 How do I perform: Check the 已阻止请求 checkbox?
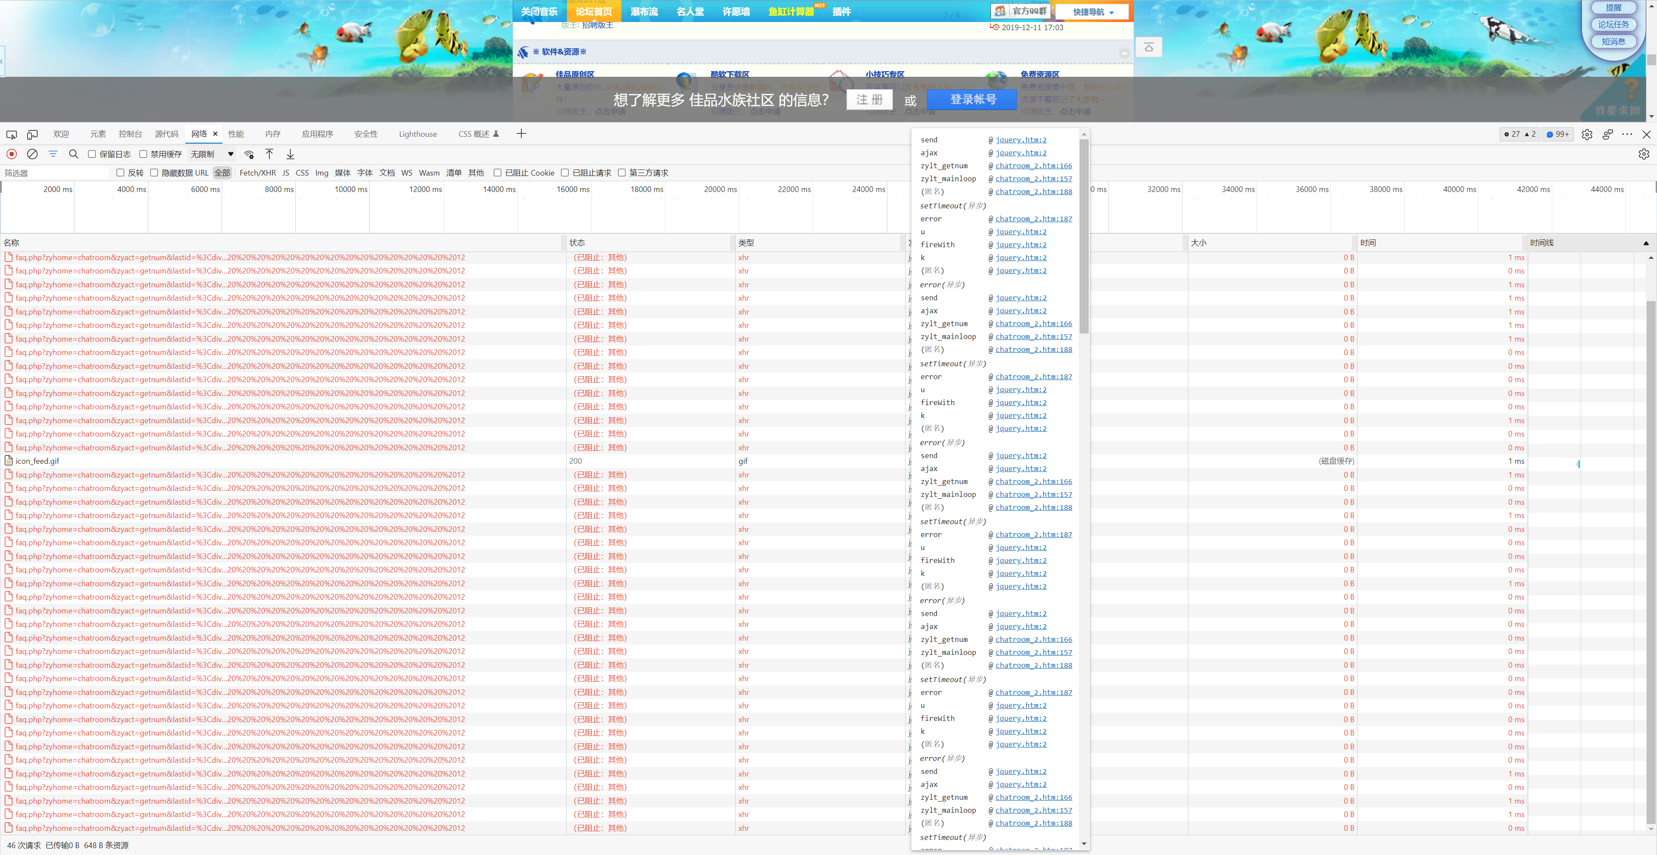(565, 173)
